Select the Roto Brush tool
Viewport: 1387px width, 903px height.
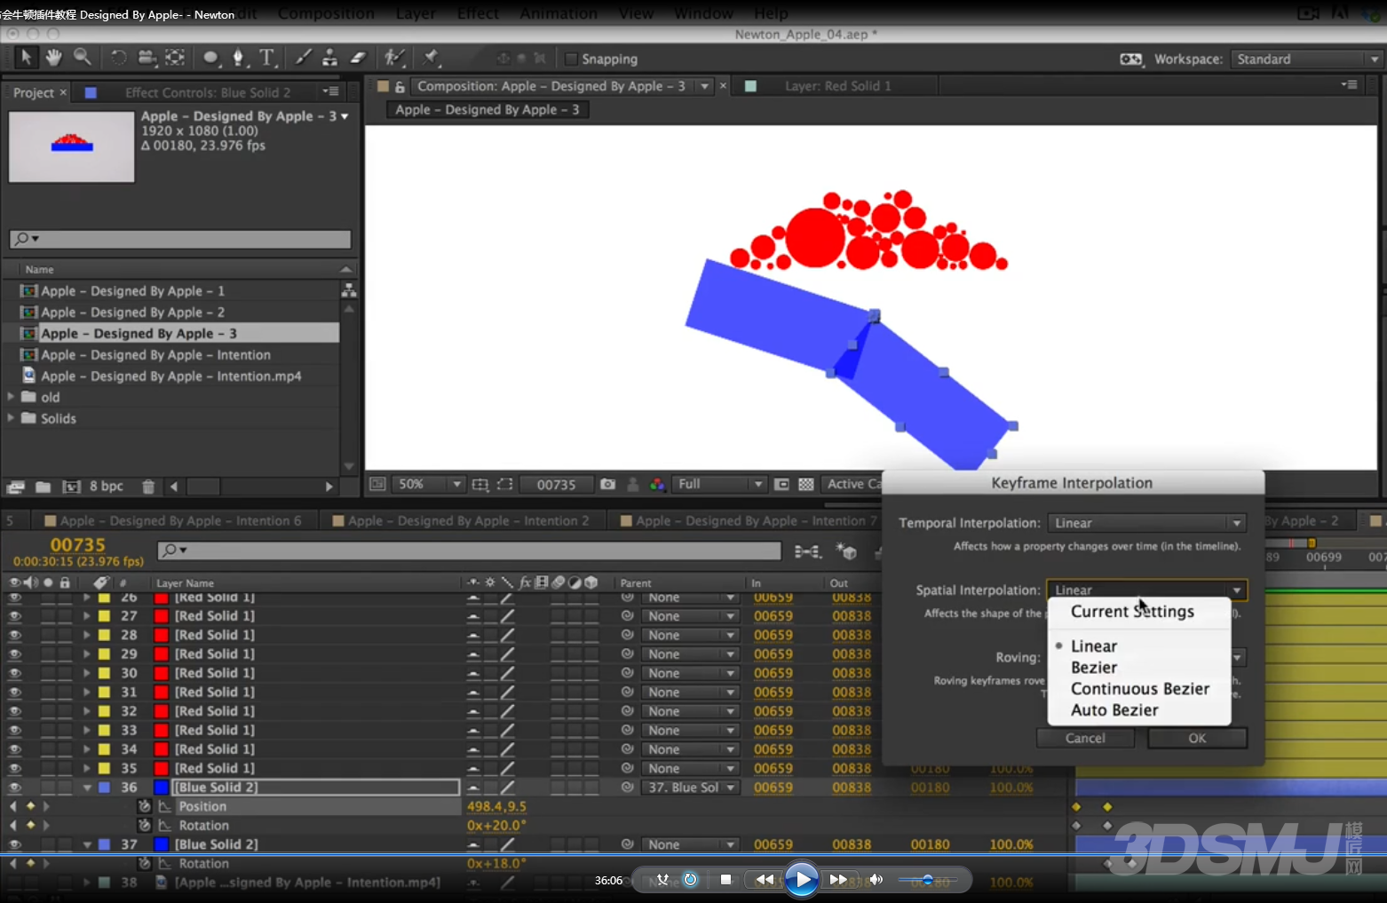click(393, 58)
